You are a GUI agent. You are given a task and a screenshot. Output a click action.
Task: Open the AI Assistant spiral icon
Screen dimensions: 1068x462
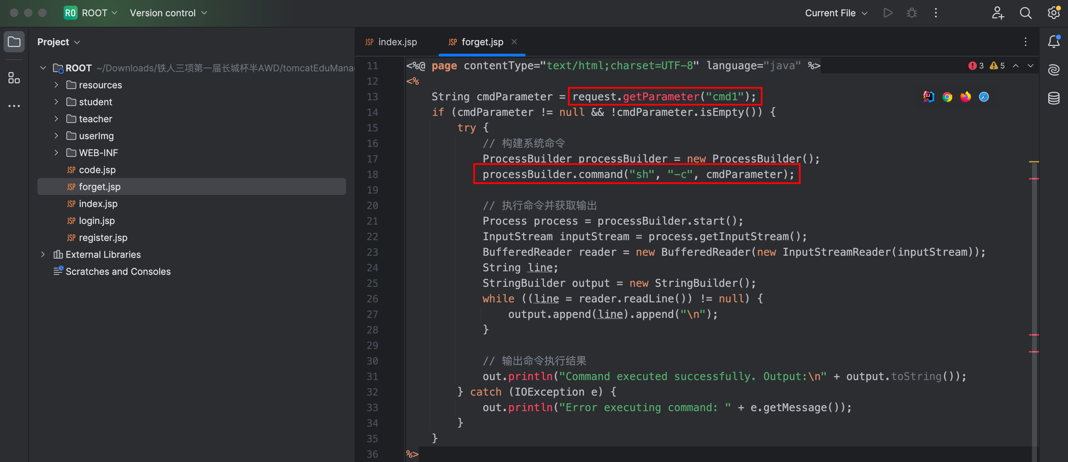coord(1054,70)
